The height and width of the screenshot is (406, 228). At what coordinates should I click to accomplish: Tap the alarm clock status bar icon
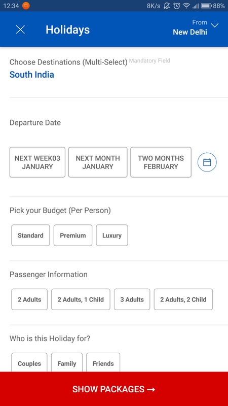coord(176,6)
